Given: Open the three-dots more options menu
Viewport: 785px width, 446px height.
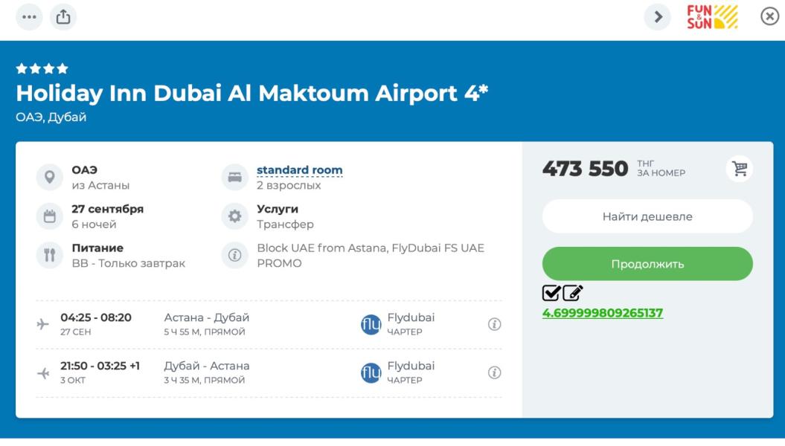Looking at the screenshot, I should coord(30,17).
